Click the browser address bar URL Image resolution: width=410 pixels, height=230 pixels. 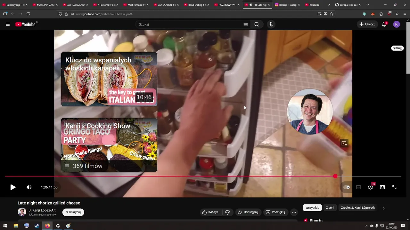click(x=104, y=14)
